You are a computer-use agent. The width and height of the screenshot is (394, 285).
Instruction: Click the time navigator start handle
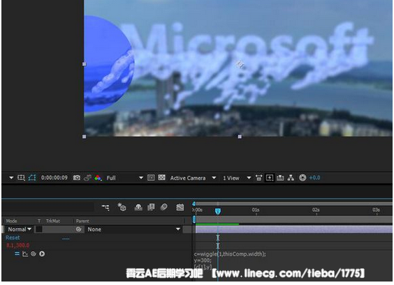pos(194,203)
